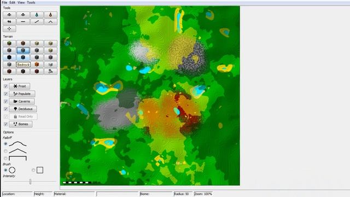Open the Tools menu
This screenshot has width=350, height=197.
[x=31, y=2]
